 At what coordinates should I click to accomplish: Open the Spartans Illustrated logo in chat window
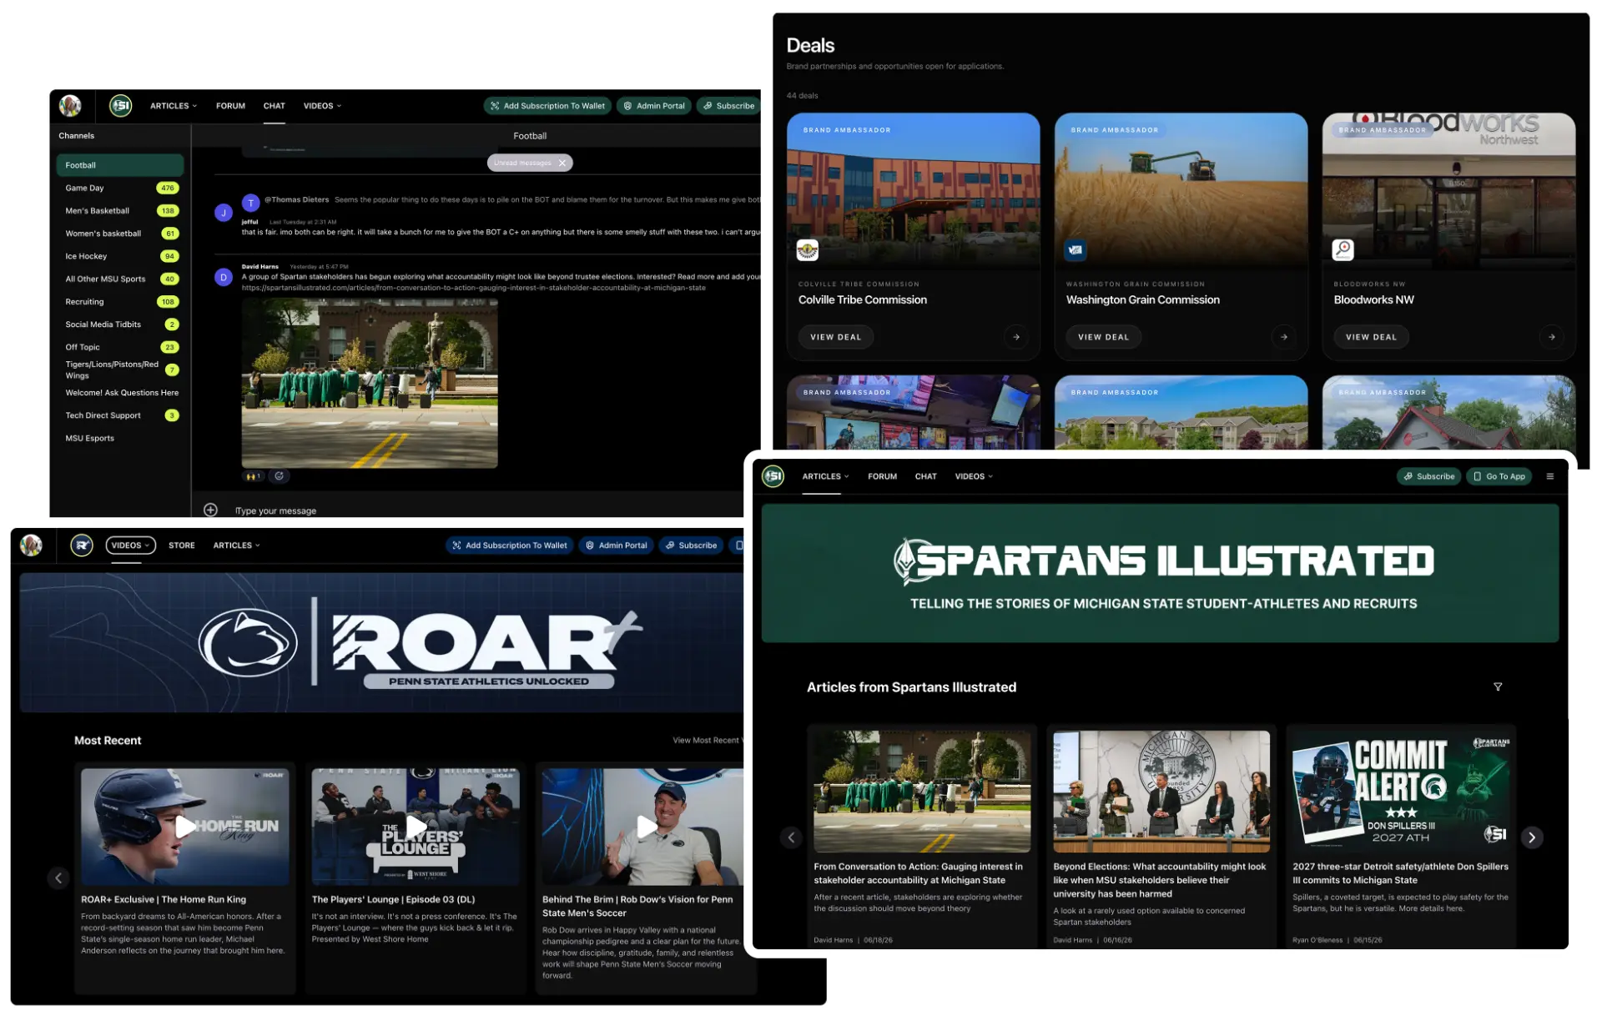(x=121, y=106)
